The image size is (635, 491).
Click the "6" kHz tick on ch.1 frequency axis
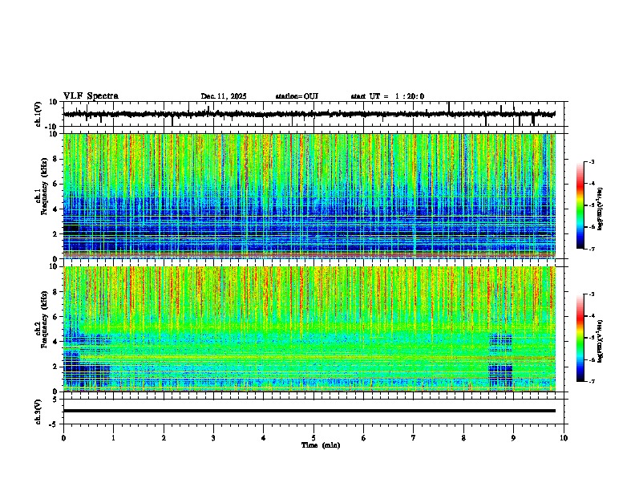55,185
